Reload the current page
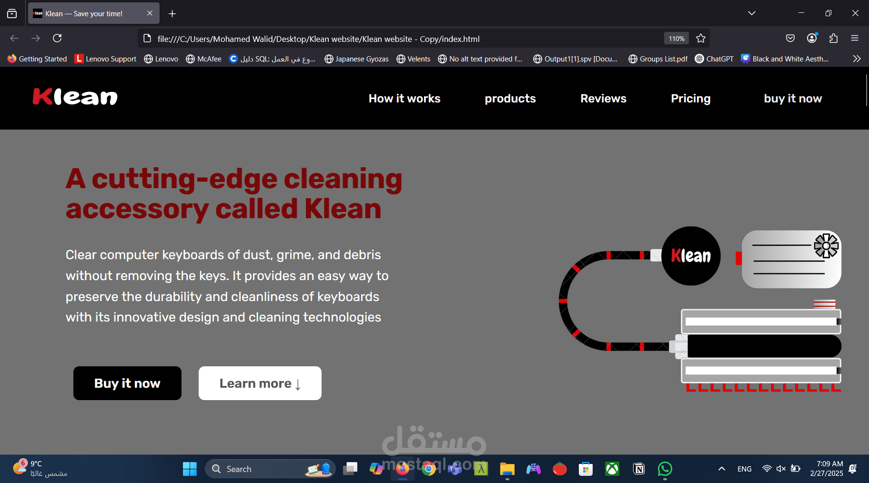This screenshot has height=483, width=869. coord(57,38)
